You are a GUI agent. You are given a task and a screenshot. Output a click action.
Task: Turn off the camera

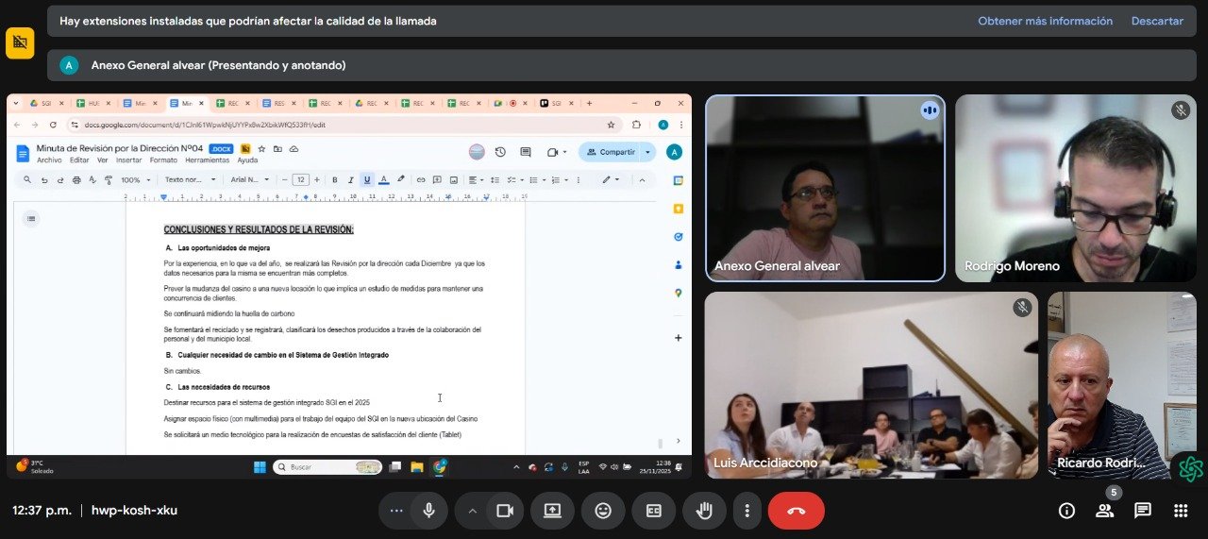click(x=504, y=511)
